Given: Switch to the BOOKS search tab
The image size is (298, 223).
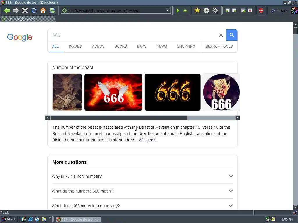Looking at the screenshot, I should coord(121,46).
